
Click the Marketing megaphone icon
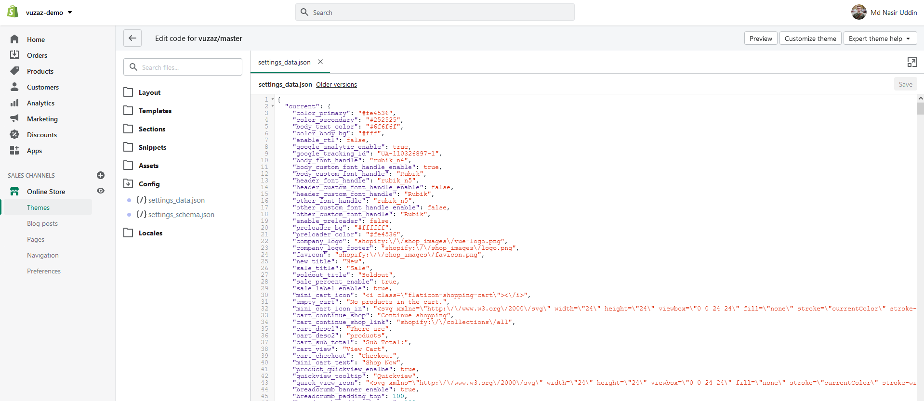(x=14, y=118)
